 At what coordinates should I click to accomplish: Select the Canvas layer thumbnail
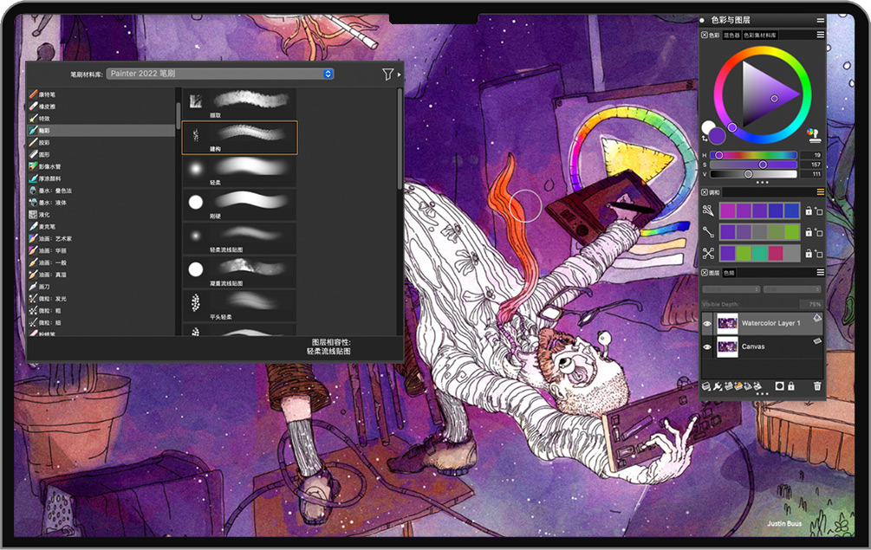[727, 346]
